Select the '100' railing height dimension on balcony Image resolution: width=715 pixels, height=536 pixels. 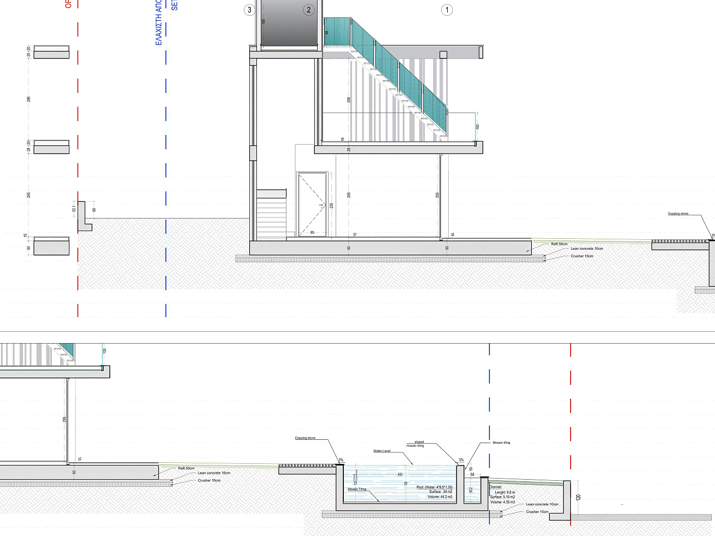coord(477,127)
